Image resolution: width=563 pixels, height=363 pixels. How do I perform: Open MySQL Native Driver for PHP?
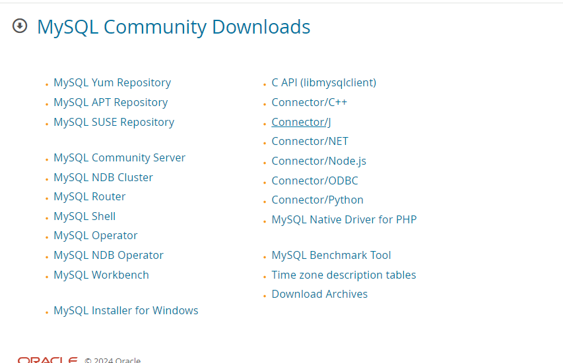tap(345, 219)
